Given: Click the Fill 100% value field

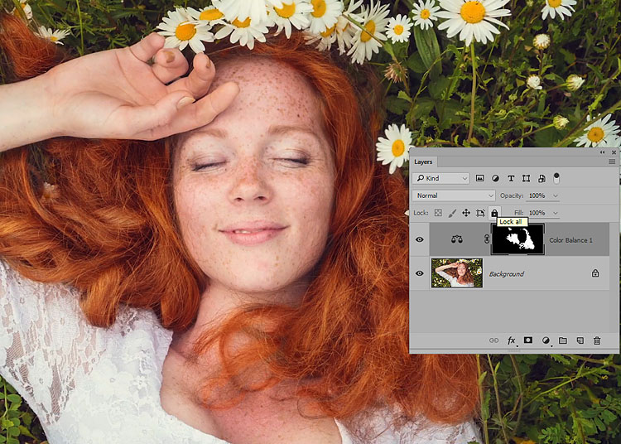Looking at the screenshot, I should point(537,213).
